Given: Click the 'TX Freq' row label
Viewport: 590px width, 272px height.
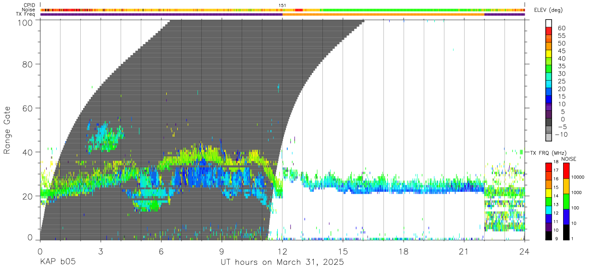Looking at the screenshot, I should point(26,14).
